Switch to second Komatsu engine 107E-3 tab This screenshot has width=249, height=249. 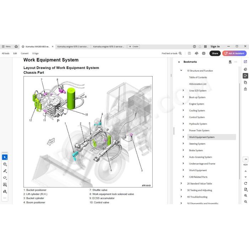click(108, 47)
